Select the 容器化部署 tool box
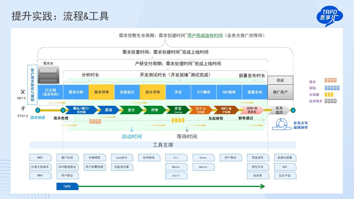This screenshot has height=199, width=354. click(x=285, y=158)
